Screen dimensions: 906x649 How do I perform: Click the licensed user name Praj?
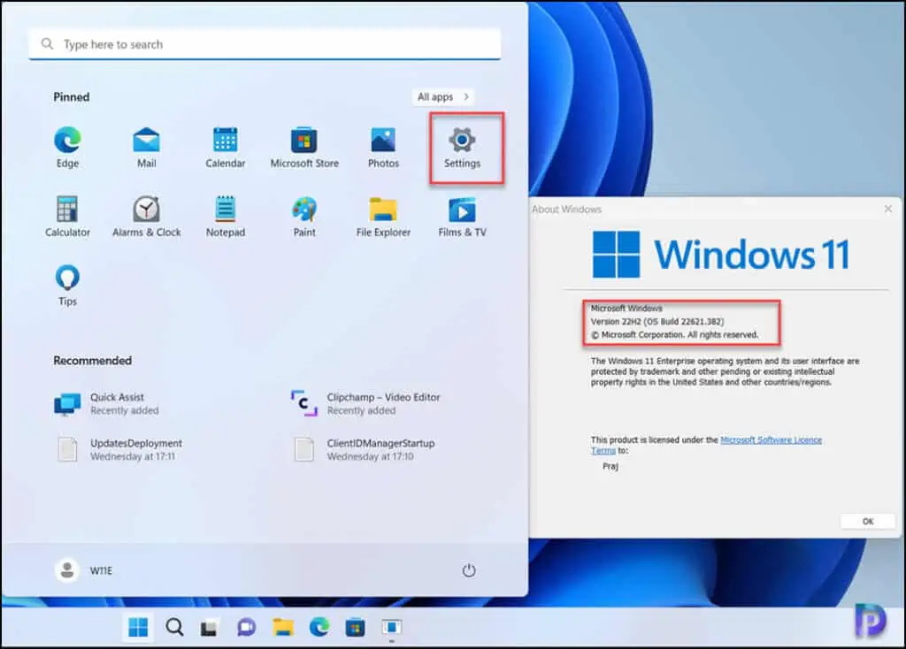point(610,466)
